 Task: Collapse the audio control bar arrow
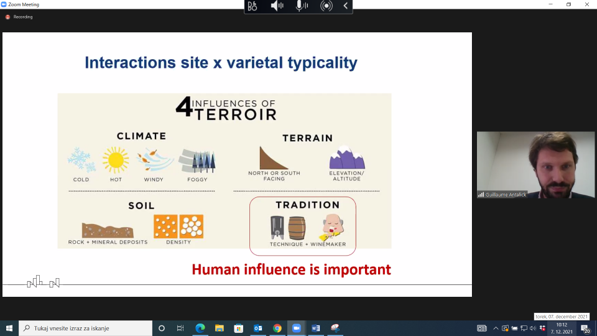346,6
